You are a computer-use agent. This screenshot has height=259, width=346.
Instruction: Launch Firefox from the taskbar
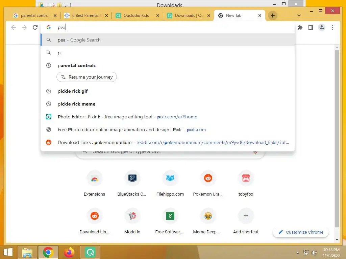click(x=69, y=252)
